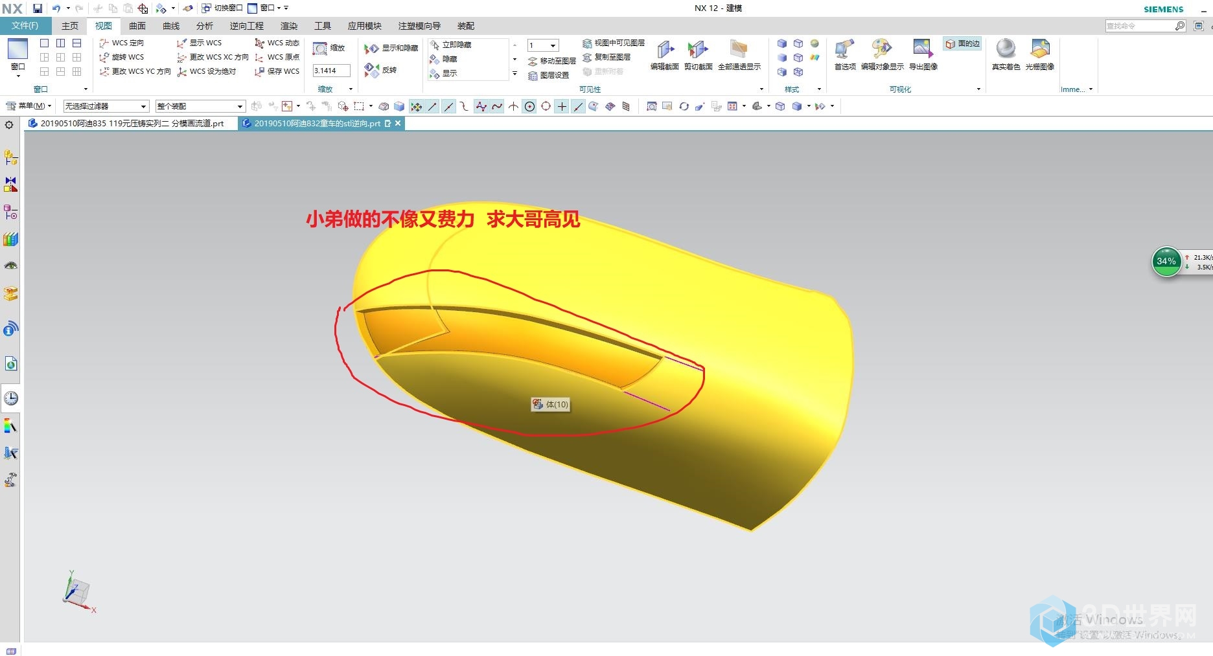Open the File (文件) menu
The height and width of the screenshot is (656, 1213).
click(x=25, y=26)
